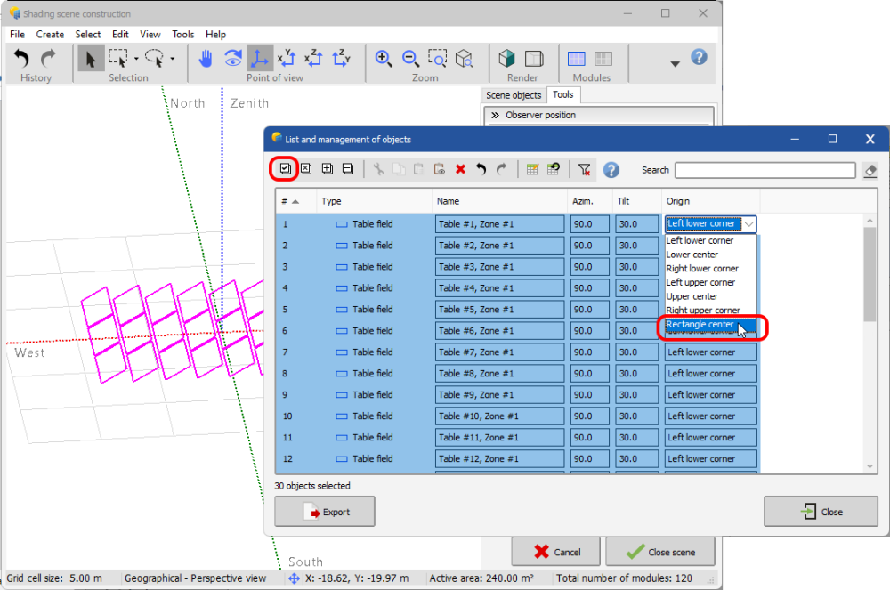Open the Create menu

point(50,35)
